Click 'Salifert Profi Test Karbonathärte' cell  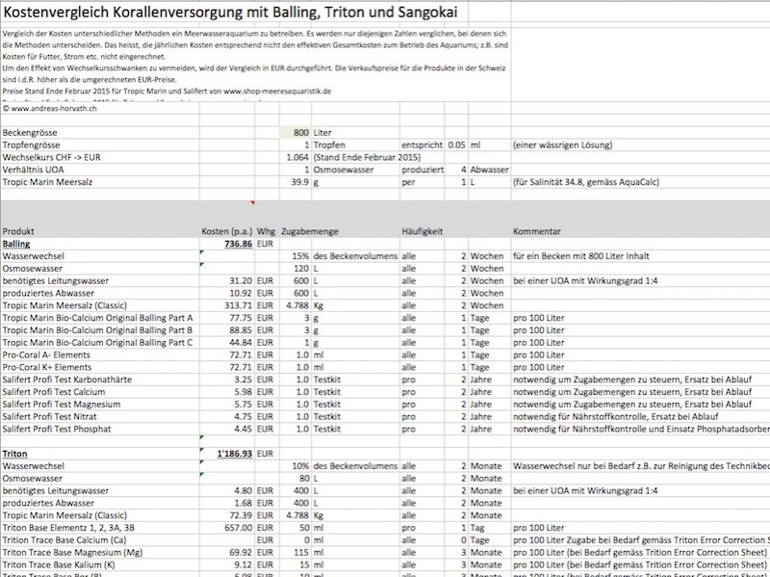tap(66, 380)
